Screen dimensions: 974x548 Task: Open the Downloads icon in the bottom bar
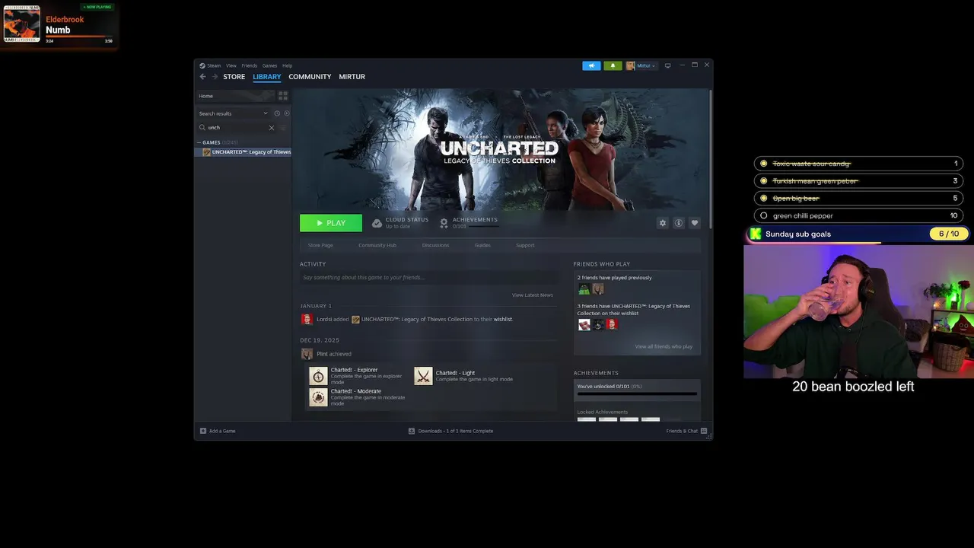[412, 431]
